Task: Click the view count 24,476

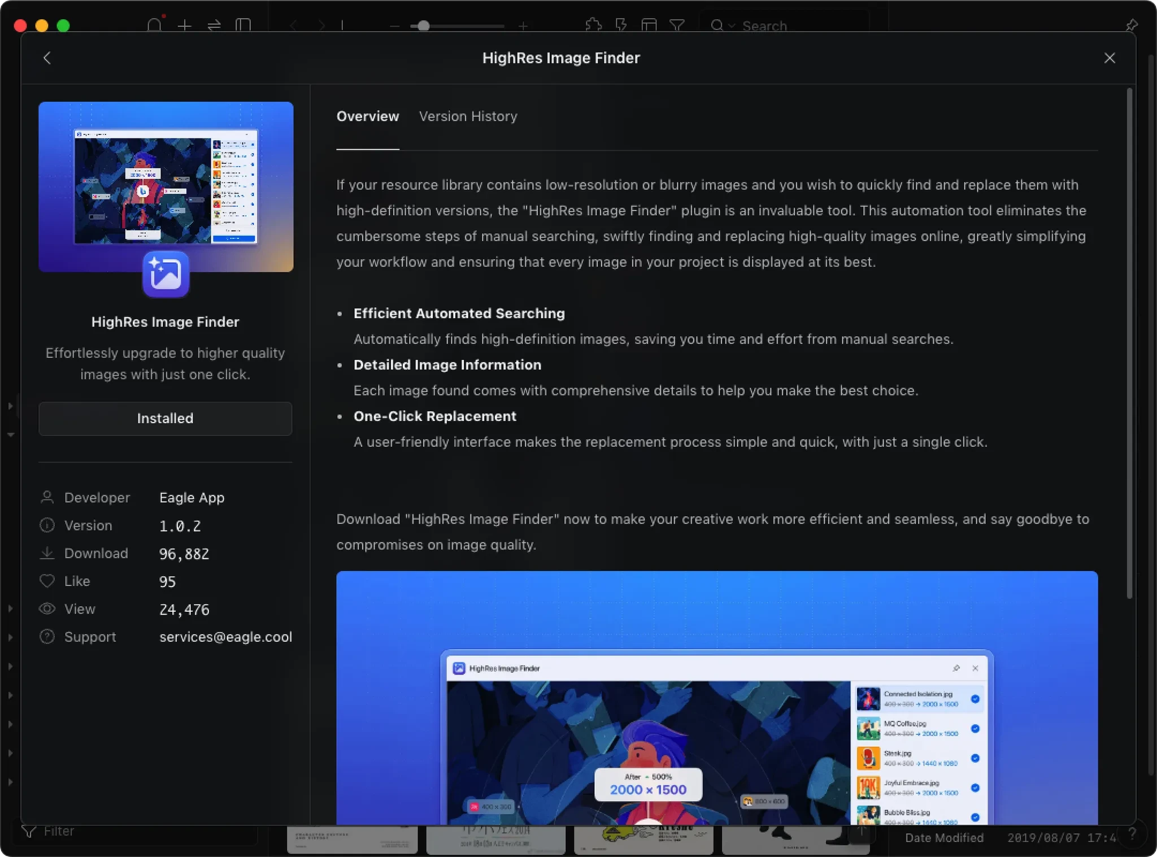Action: point(184,609)
